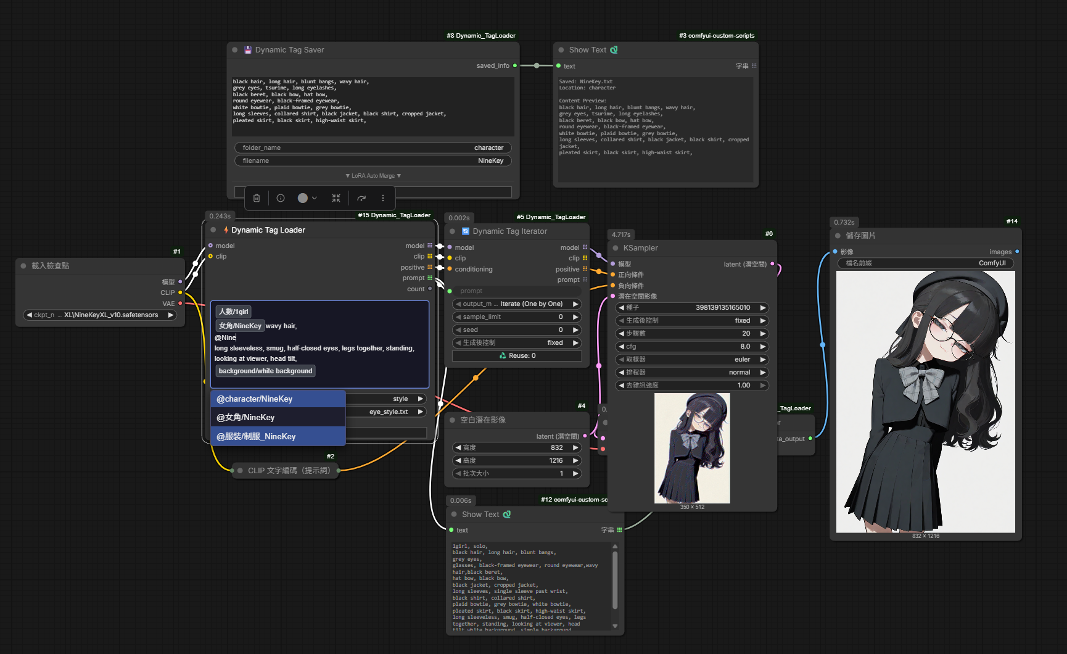Select @character/NineKey autocomplete suggestion
Screen dimensions: 1067x654
point(278,399)
